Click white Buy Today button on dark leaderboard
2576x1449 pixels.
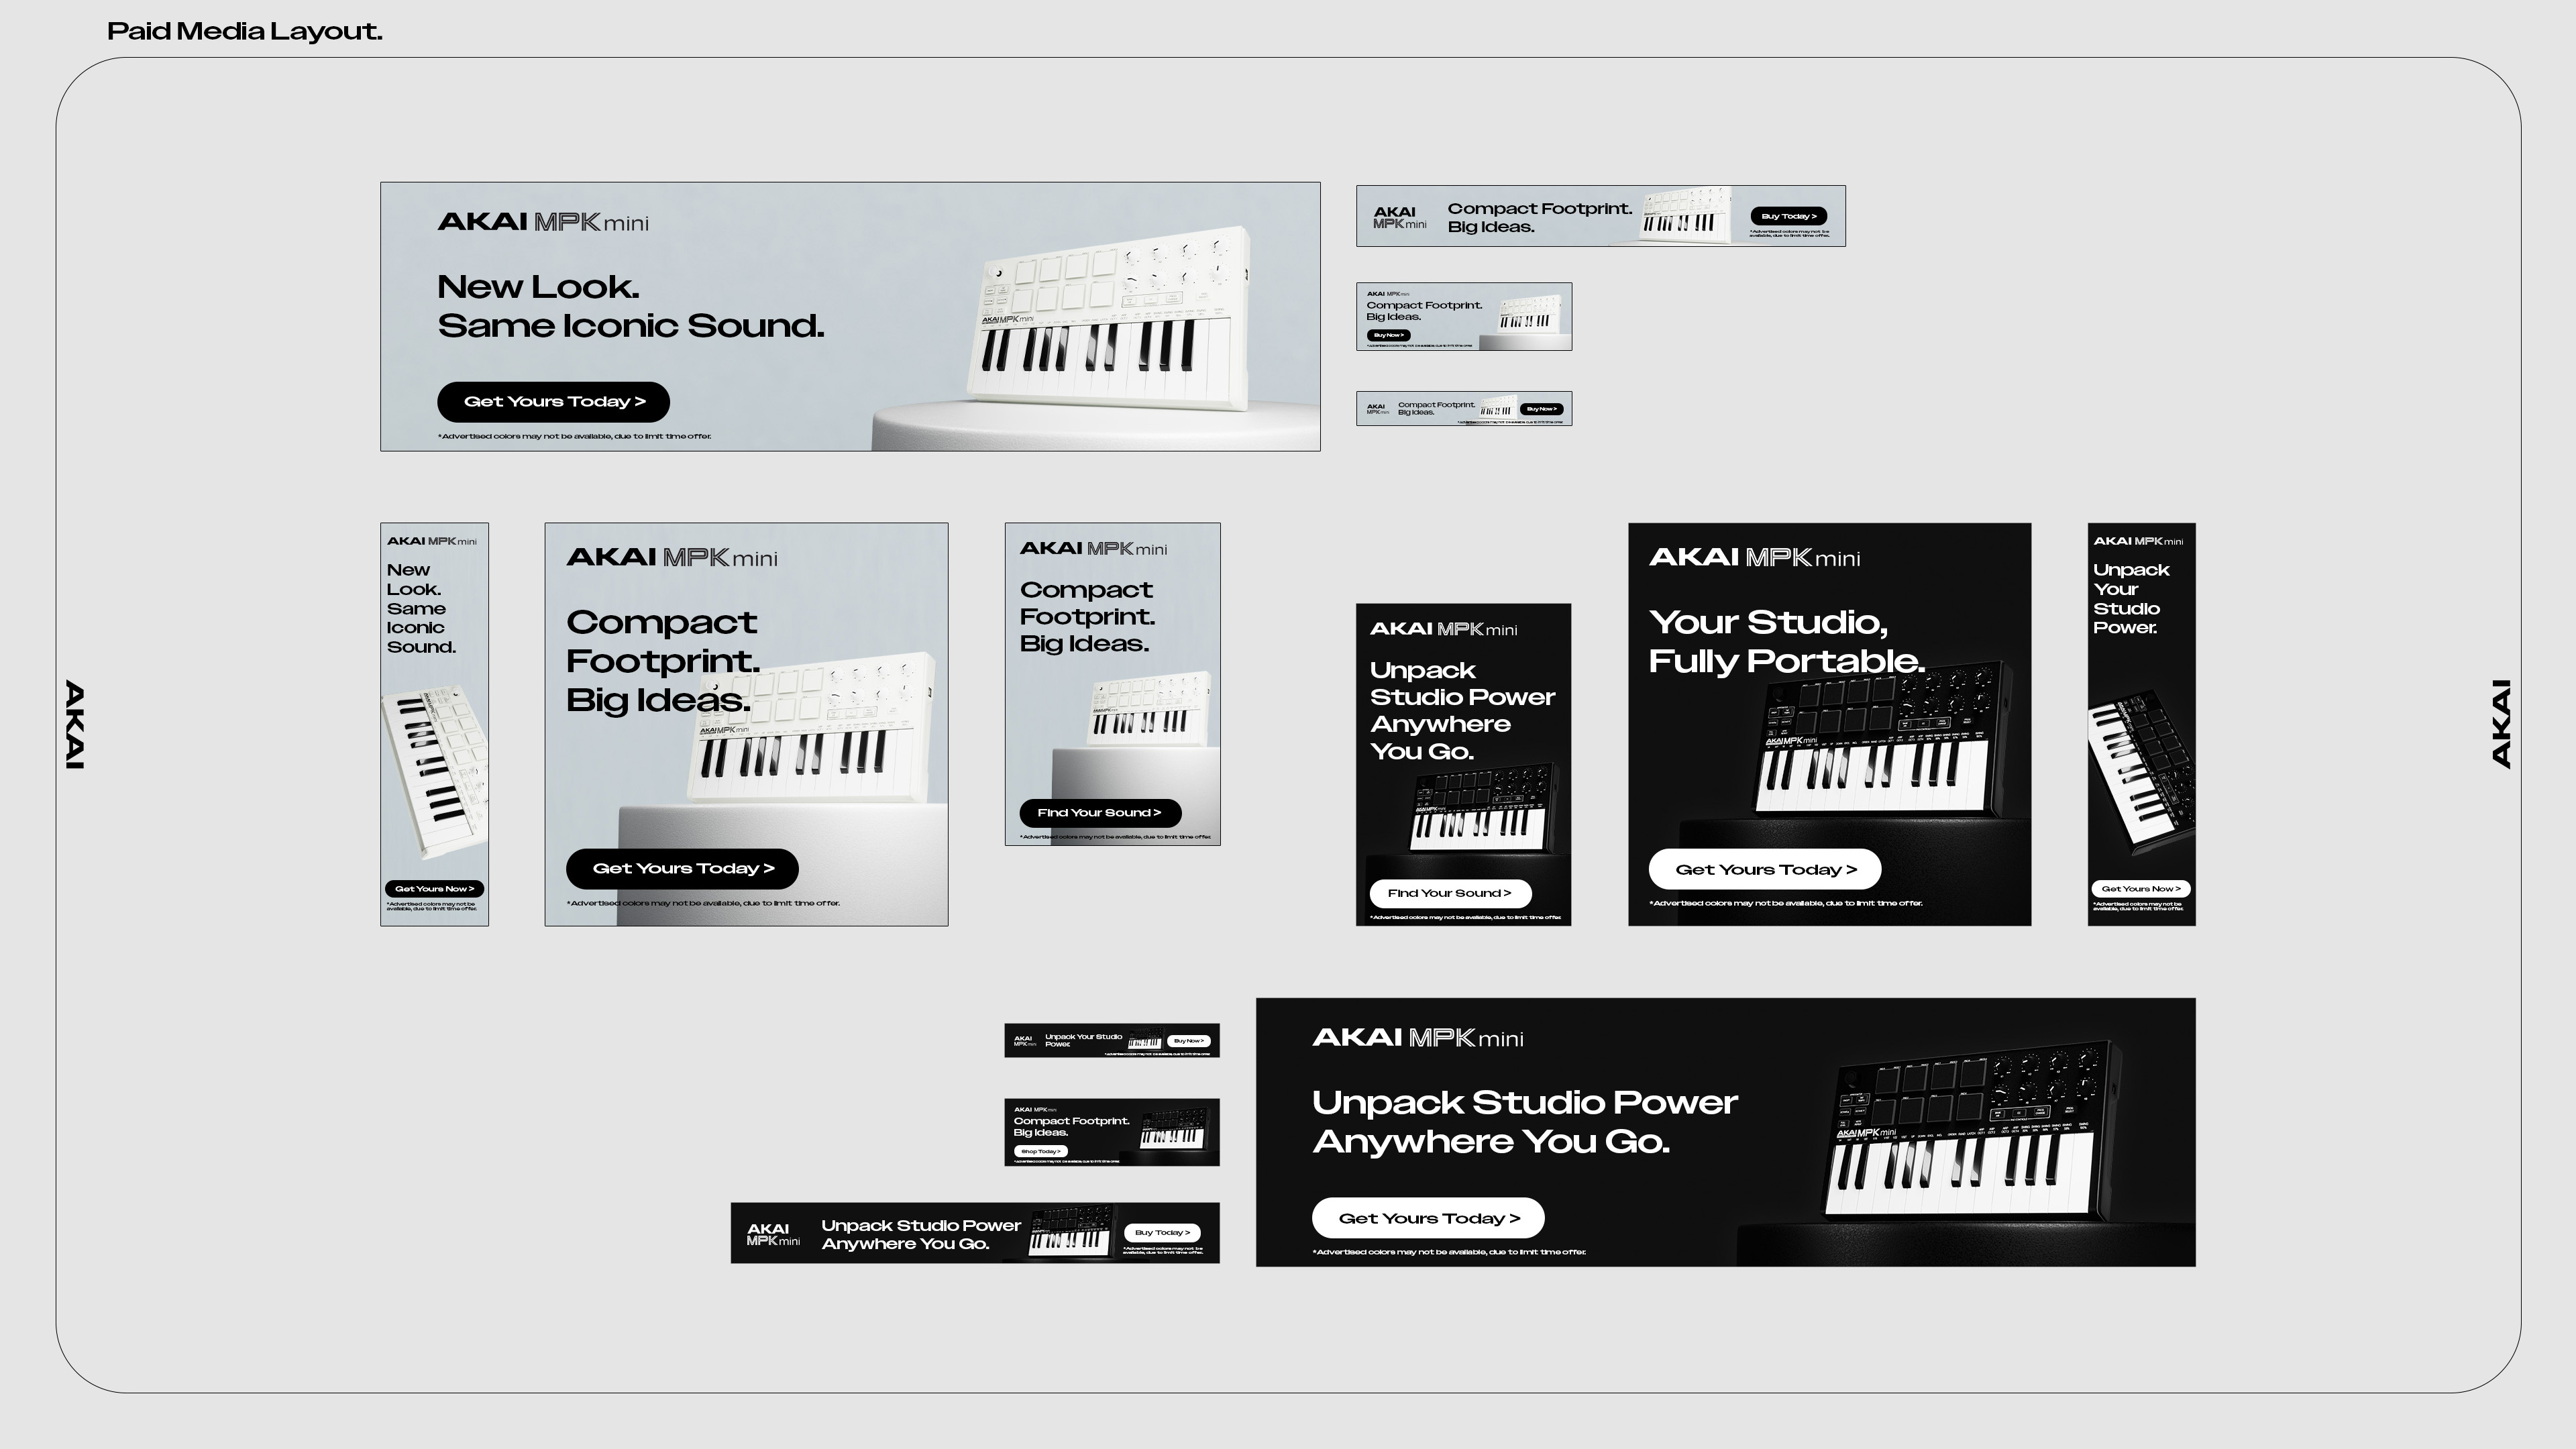click(x=1162, y=1232)
